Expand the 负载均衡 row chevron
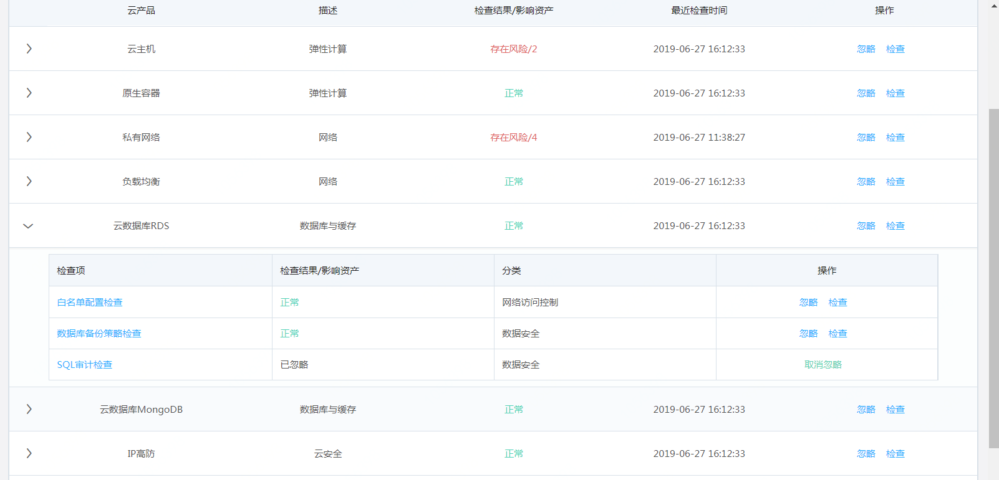This screenshot has width=999, height=480. click(29, 181)
